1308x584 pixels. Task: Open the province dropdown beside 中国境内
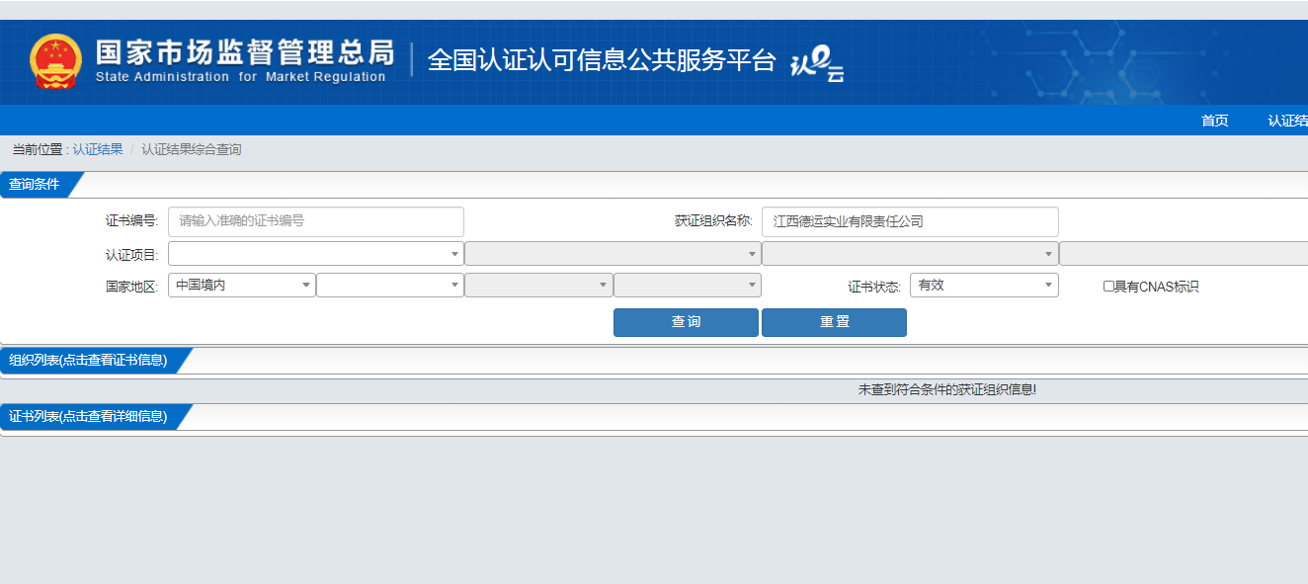click(390, 285)
